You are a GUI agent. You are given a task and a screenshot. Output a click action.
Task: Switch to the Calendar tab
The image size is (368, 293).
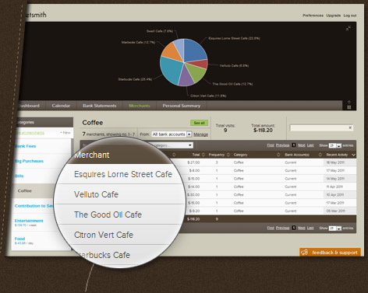click(61, 106)
